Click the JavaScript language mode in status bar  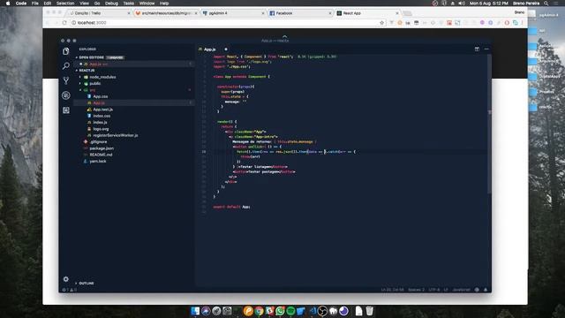coord(461,290)
